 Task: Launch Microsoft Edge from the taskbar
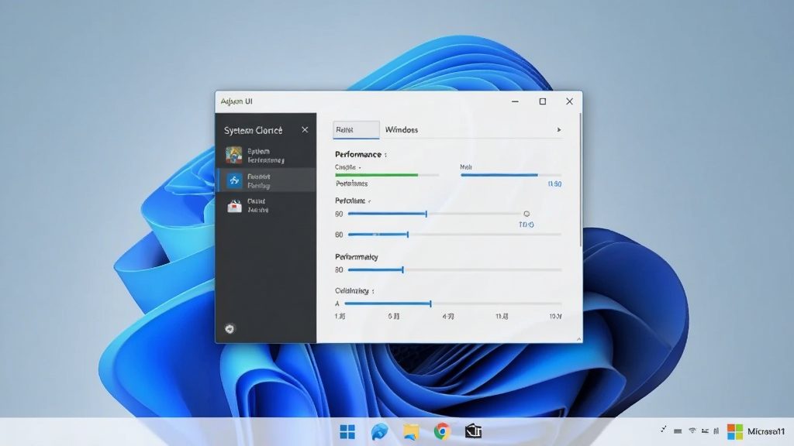(379, 432)
